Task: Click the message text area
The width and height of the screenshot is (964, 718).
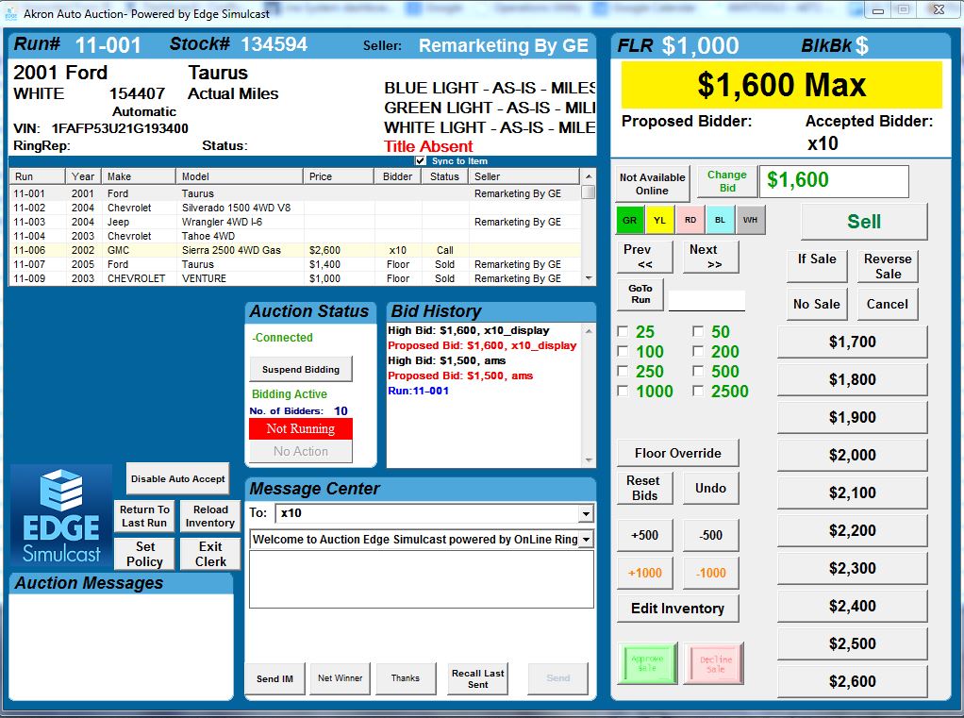Action: [x=422, y=579]
